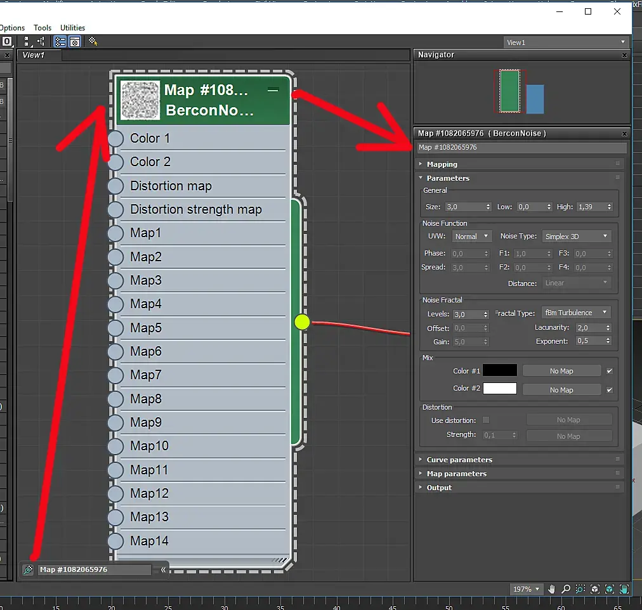Click the Color #1 No Map button
The image size is (642, 610).
[x=561, y=371]
